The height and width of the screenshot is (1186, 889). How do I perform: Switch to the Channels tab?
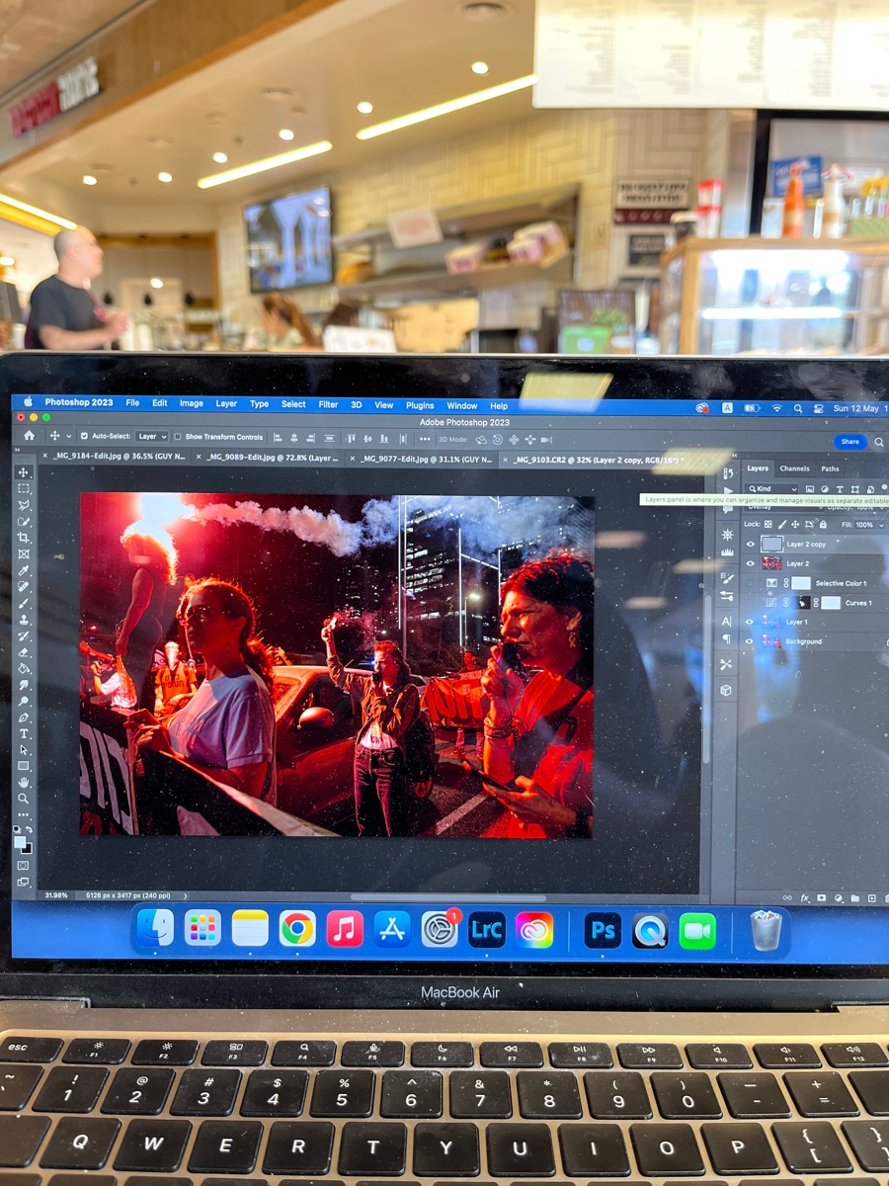pos(794,468)
